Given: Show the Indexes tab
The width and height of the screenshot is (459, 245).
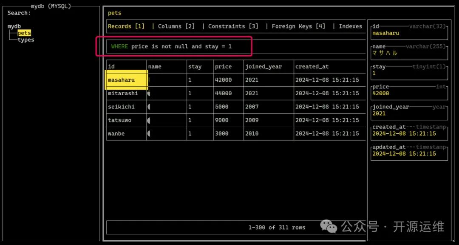Looking at the screenshot, I should click(350, 26).
